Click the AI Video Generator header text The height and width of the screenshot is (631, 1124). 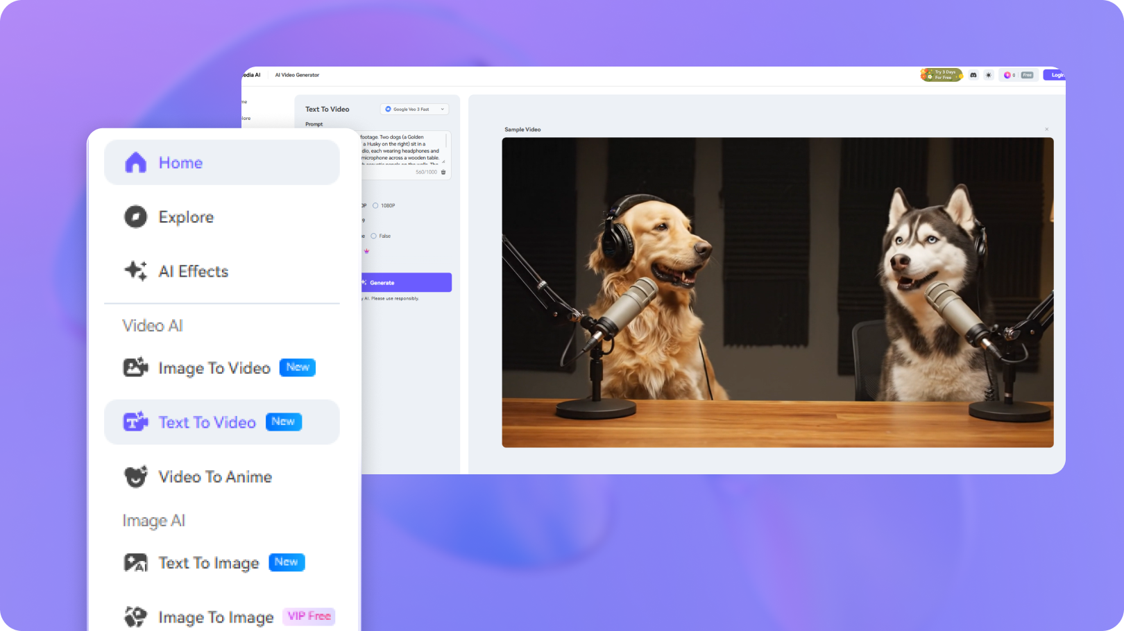(x=297, y=75)
